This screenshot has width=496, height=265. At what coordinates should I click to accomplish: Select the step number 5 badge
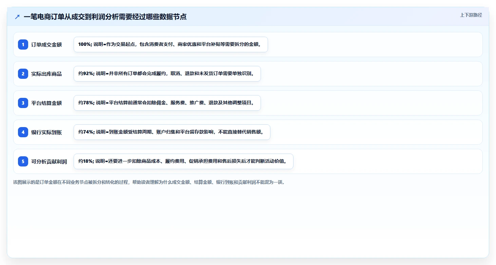(23, 161)
